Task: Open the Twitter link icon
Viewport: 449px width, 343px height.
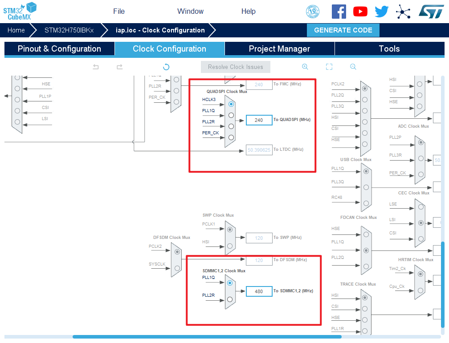Action: [382, 12]
